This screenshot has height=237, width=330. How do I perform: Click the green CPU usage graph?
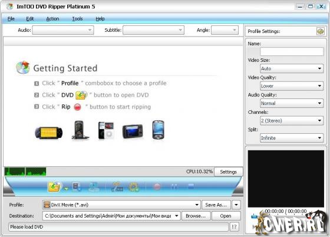click(25, 172)
